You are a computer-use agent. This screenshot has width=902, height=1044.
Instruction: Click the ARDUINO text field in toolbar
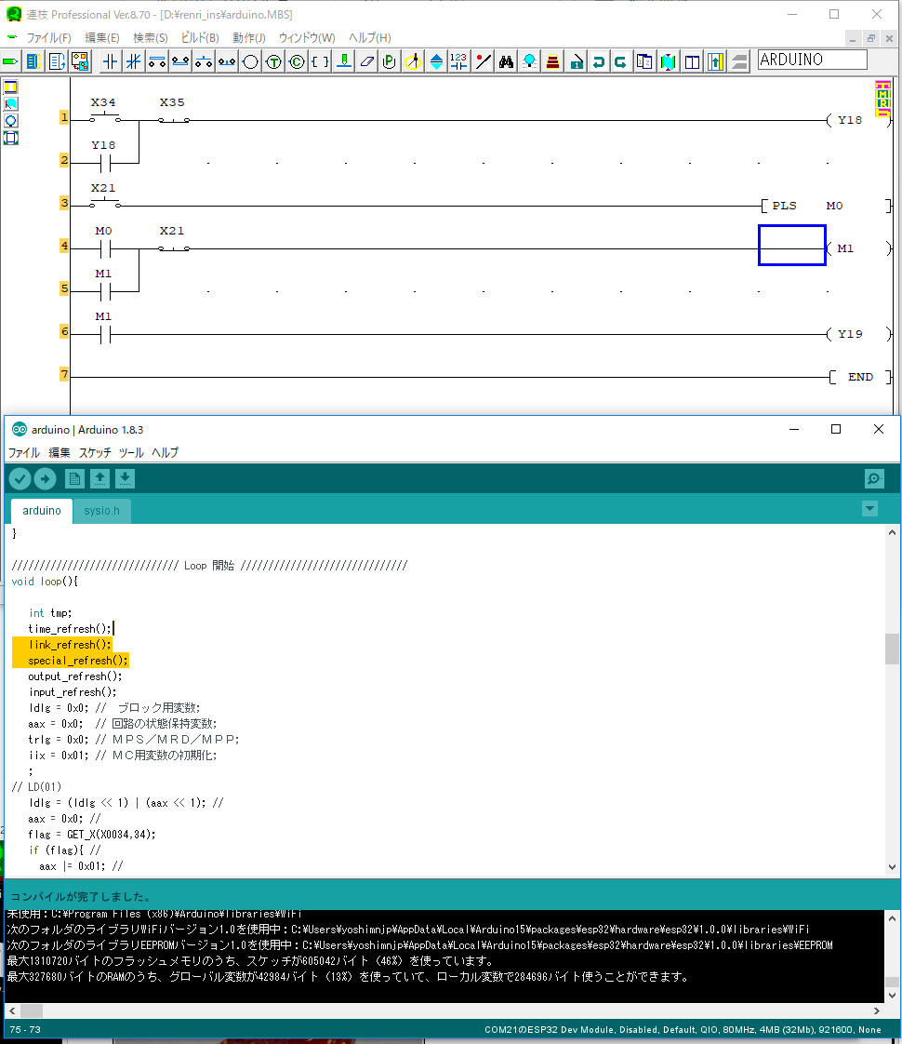812,60
